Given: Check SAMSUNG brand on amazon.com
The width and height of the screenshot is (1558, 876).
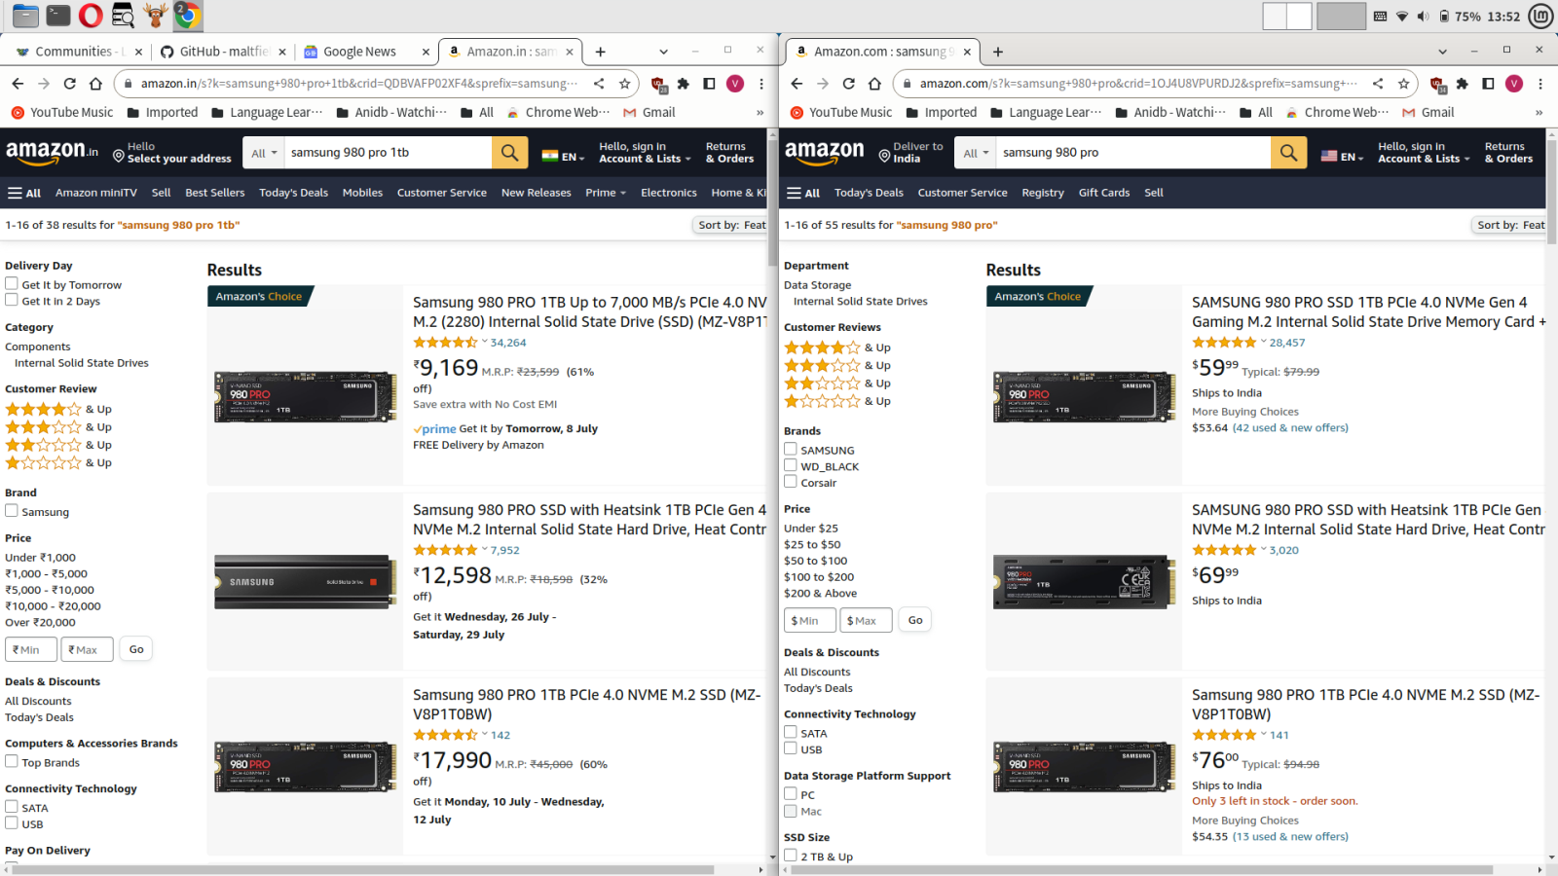Looking at the screenshot, I should [791, 450].
